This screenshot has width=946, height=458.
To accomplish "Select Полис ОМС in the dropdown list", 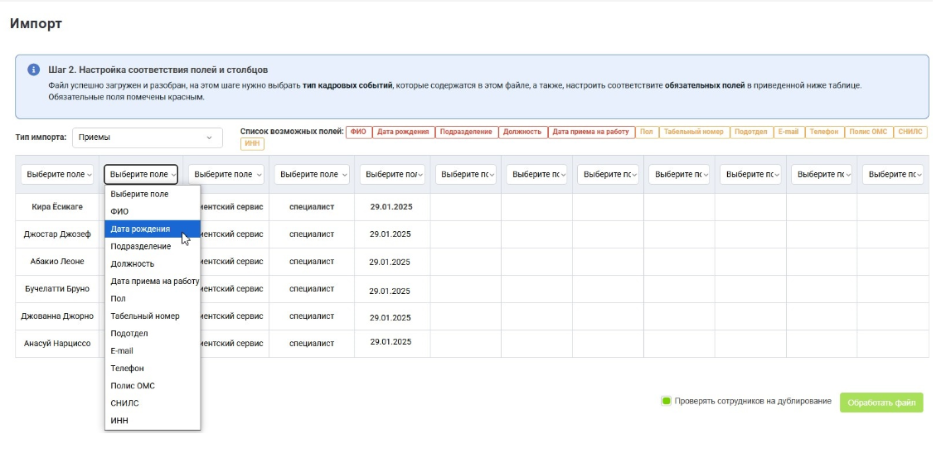I will point(153,386).
